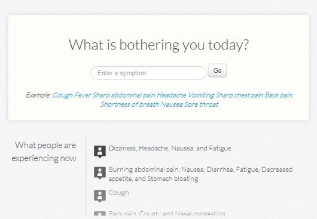
Task: Select the Nausea example link
Action: 172,104
